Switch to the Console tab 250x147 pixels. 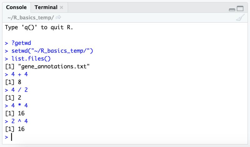point(16,7)
